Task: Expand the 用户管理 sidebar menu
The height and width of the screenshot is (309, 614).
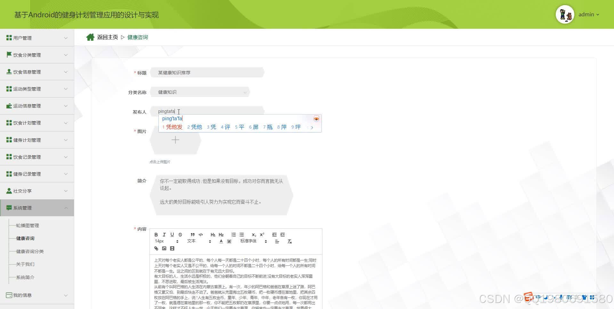Action: point(37,37)
